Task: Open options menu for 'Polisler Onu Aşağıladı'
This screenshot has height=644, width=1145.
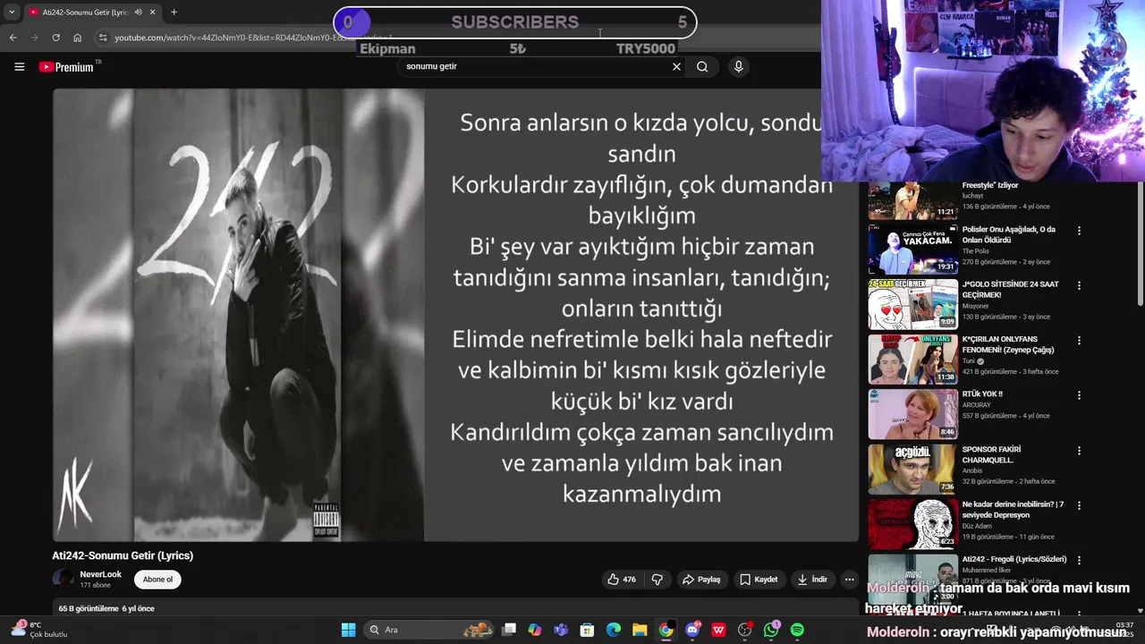Action: coord(1079,231)
